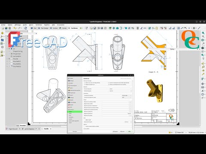Click the search field in Preferences dialog
This screenshot has height=154, width=206.
[126, 78]
